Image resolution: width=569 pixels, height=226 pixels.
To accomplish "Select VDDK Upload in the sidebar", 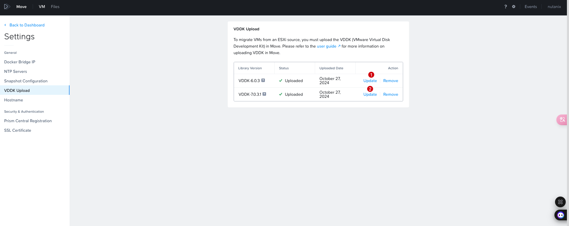I will [x=34, y=90].
